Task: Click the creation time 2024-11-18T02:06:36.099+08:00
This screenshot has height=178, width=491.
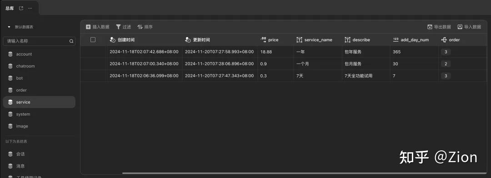Action: [x=144, y=76]
